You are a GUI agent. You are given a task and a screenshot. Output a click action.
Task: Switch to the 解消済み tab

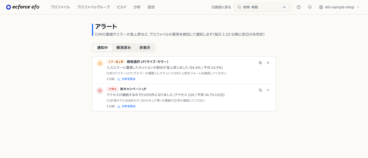124,48
